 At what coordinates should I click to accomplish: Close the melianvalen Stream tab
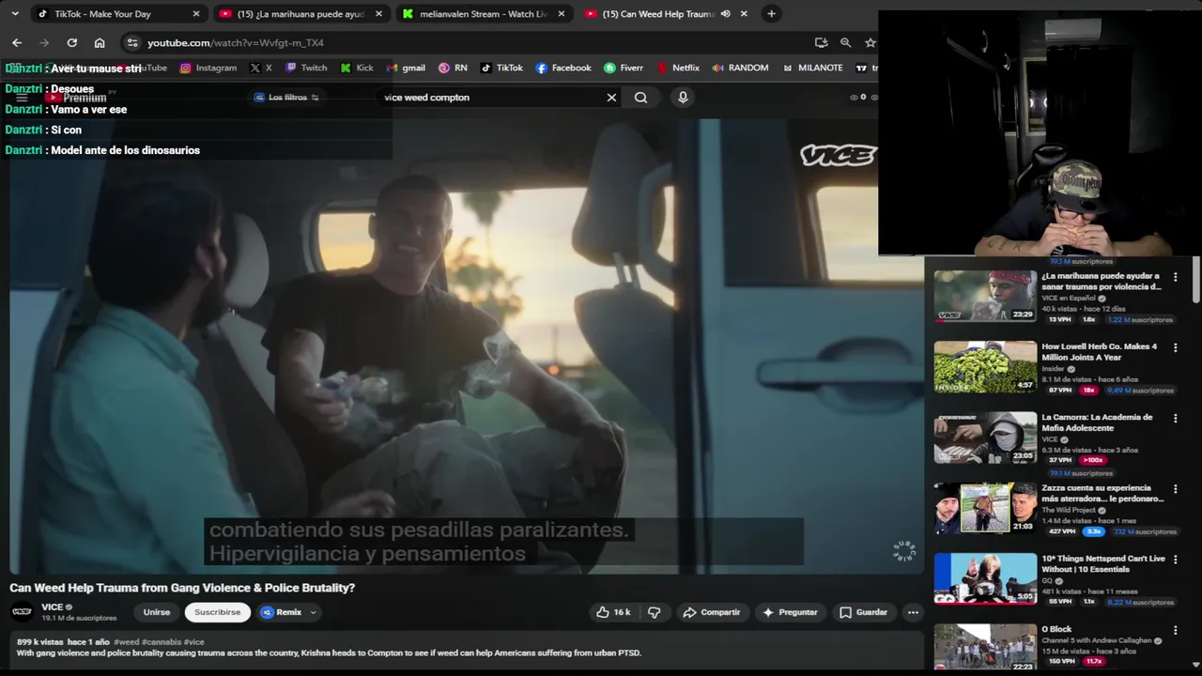tap(562, 14)
